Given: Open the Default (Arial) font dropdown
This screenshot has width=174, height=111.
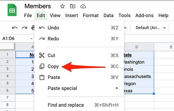Looking at the screenshot, I should pos(150,28).
